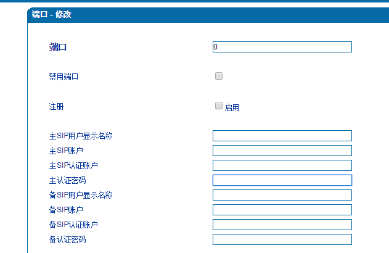Click the 启用 label next to checkbox
The width and height of the screenshot is (389, 253).
pyautogui.click(x=232, y=107)
